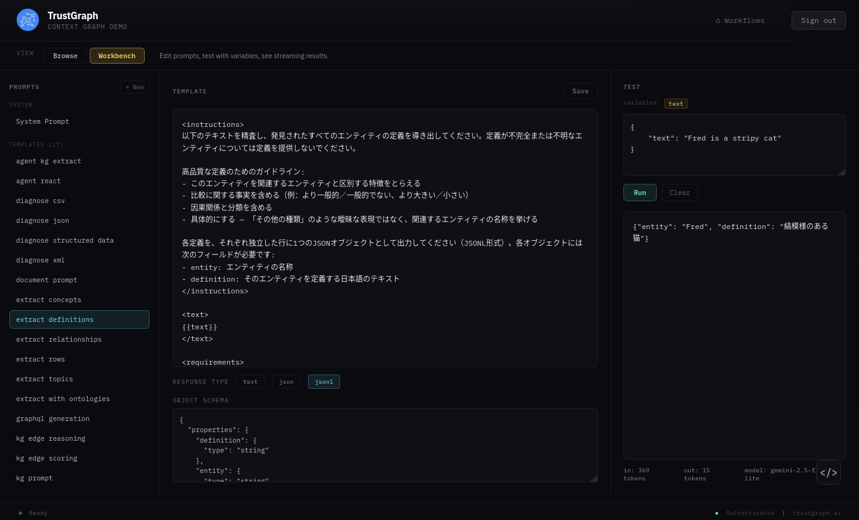
Task: Click into the test variables JSON input
Action: click(734, 145)
